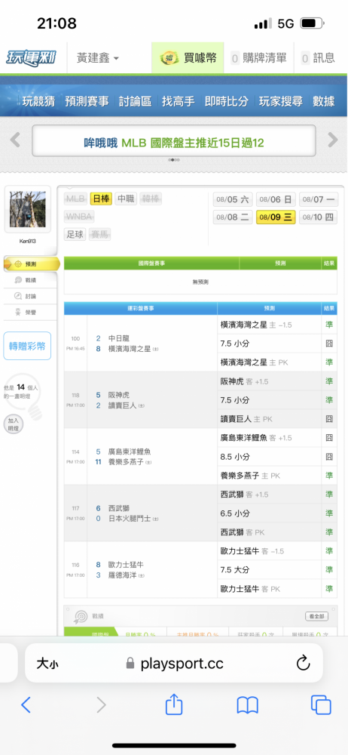The width and height of the screenshot is (348, 755).
Task: Open the 即時比分 menu item
Action: 227,101
